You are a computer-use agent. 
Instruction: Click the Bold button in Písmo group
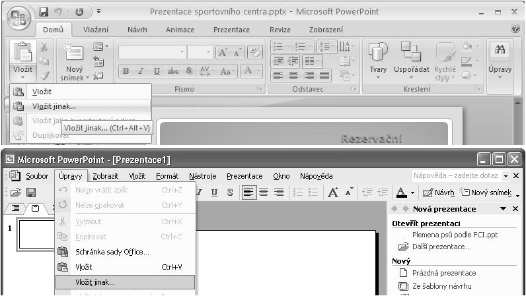coord(126,71)
